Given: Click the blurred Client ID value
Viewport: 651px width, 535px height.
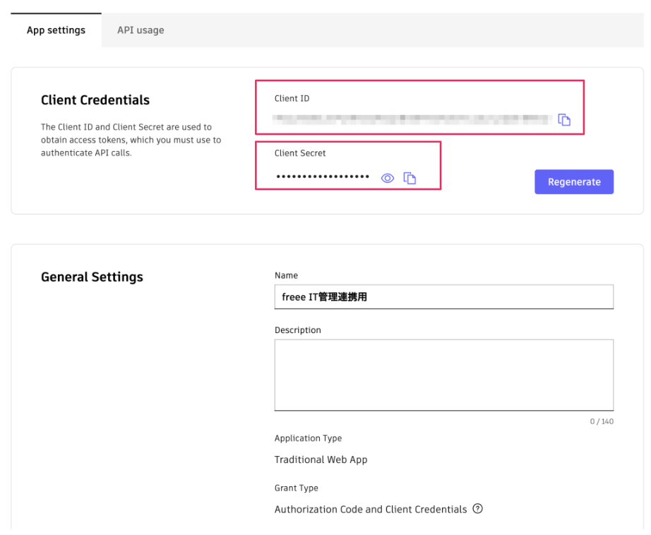Looking at the screenshot, I should pyautogui.click(x=411, y=119).
